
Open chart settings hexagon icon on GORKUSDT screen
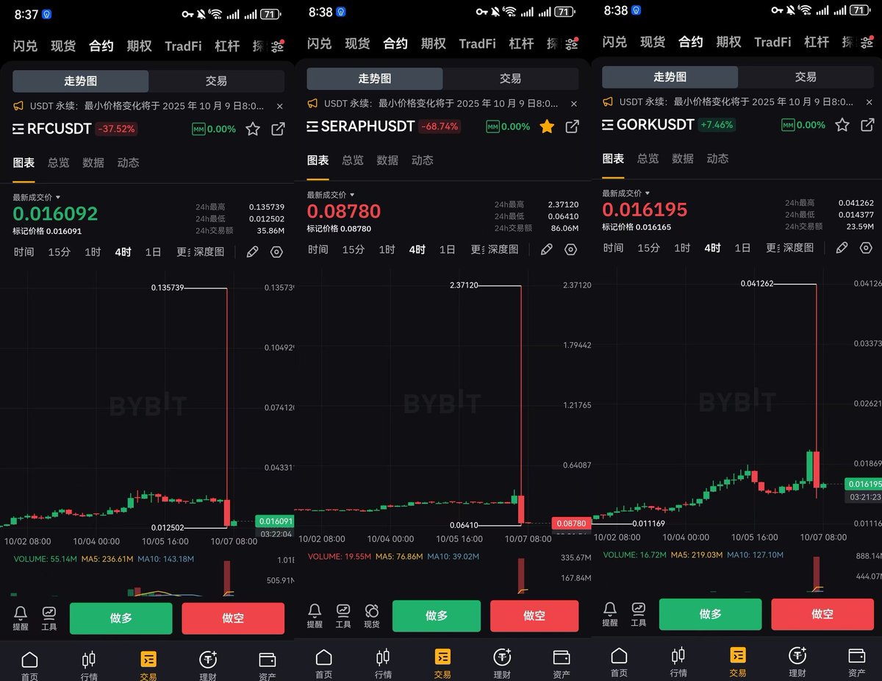[x=866, y=248]
